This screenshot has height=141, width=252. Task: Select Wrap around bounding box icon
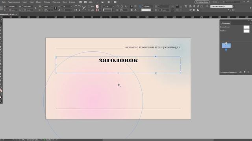[x=135, y=6]
